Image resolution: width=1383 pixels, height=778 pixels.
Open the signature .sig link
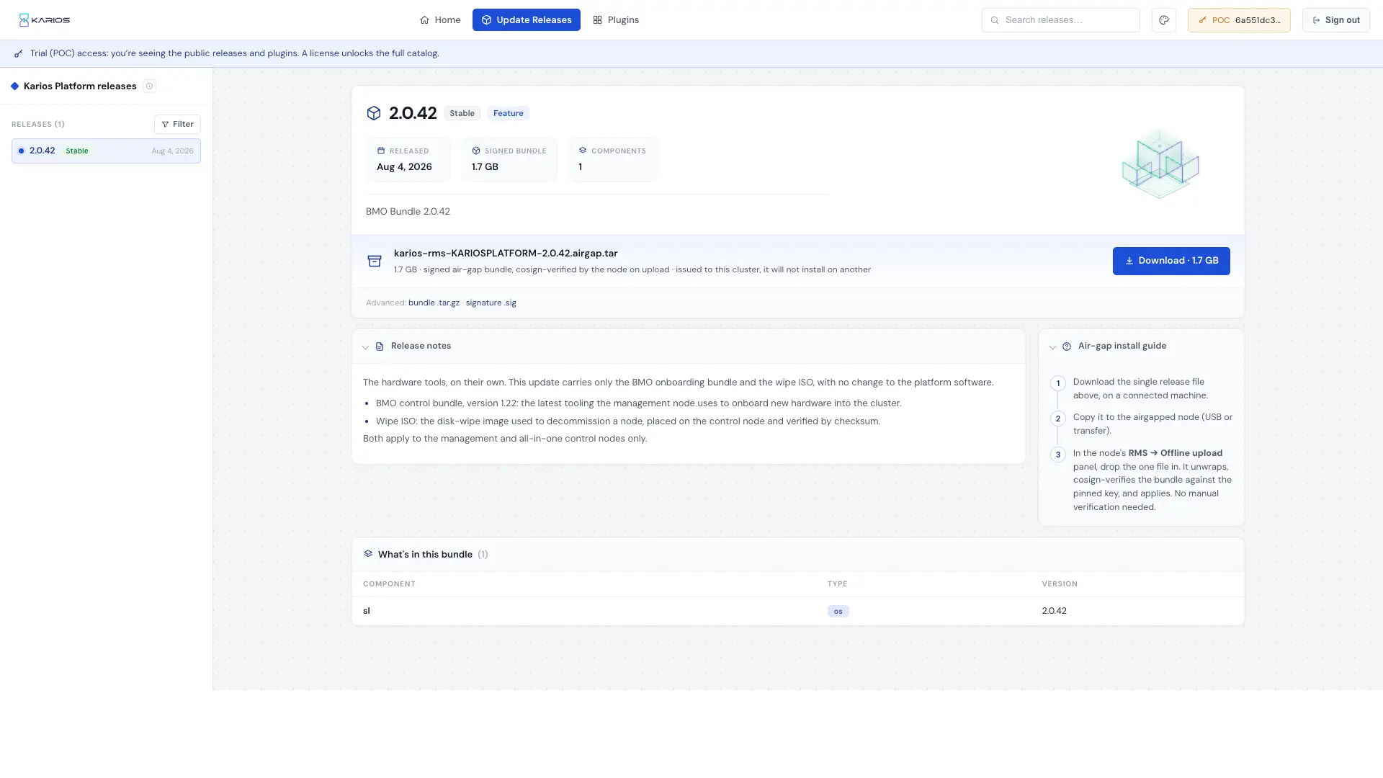pyautogui.click(x=491, y=303)
